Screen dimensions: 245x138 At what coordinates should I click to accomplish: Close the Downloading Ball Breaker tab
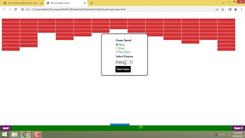point(42,3)
